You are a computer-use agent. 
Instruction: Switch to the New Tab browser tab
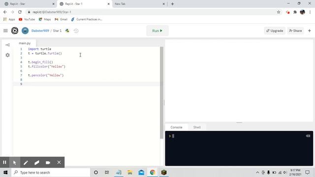pos(139,4)
